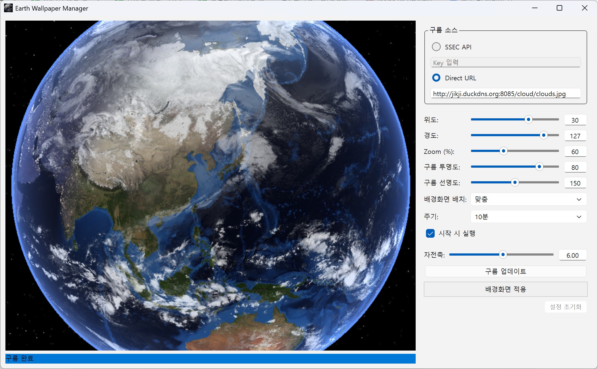Viewport: 598px width, 369px height.
Task: Click the Key 입력 text field
Action: tap(505, 63)
